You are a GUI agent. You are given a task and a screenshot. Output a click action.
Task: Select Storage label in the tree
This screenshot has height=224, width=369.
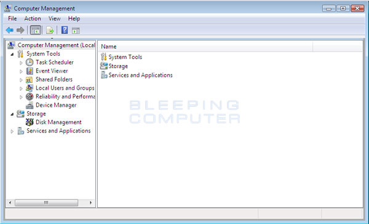pyautogui.click(x=36, y=114)
